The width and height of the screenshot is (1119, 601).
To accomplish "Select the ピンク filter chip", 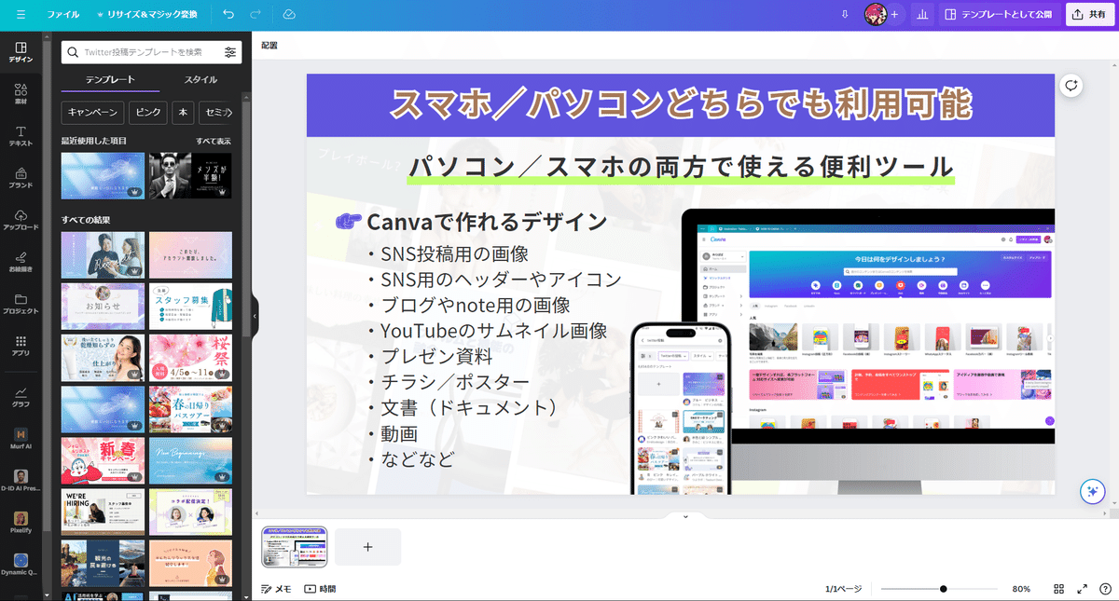I will click(147, 113).
